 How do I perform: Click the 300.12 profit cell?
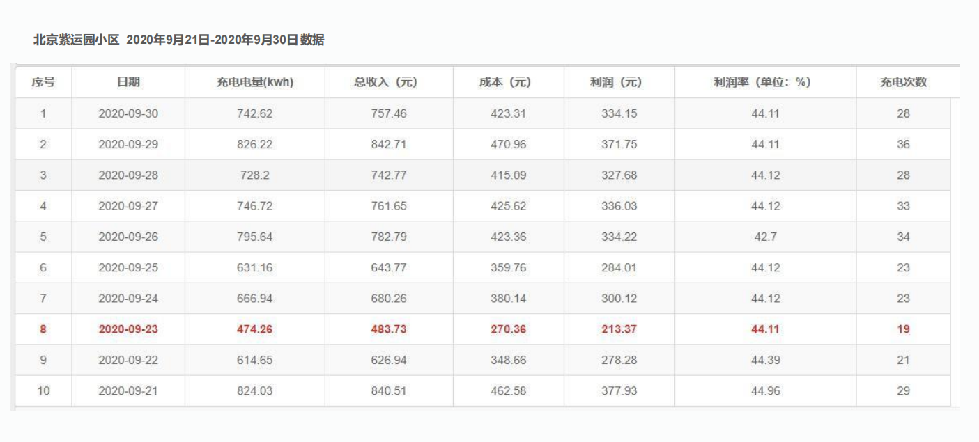[619, 299]
